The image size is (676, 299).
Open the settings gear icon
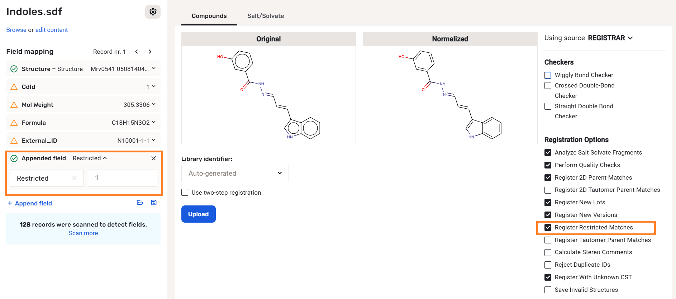tap(153, 12)
